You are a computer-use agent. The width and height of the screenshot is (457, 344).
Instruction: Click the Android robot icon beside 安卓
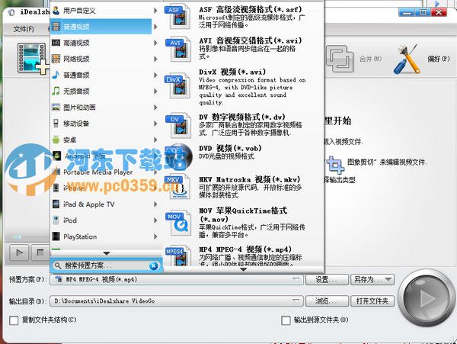click(x=56, y=140)
